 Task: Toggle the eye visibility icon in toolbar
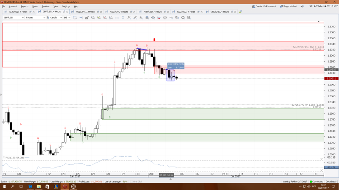tap(153, 18)
